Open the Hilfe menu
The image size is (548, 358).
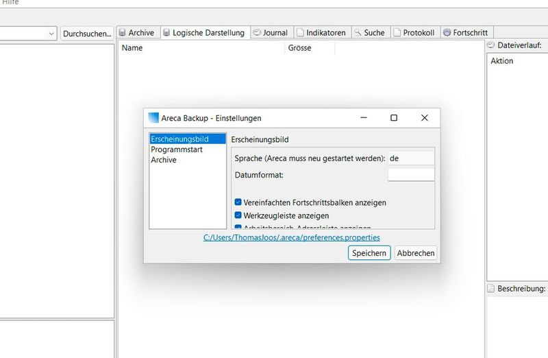pos(10,3)
